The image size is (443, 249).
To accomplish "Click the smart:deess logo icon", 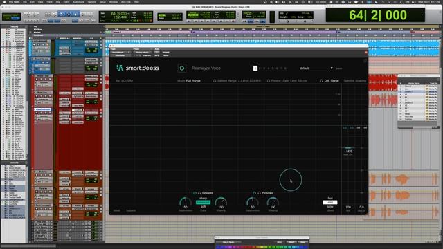I will click(x=120, y=68).
